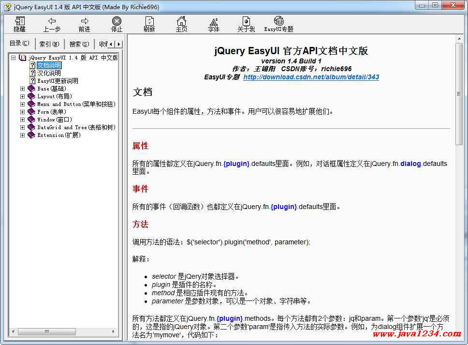Click the red 属性 heading
The image size is (468, 345).
(140, 146)
